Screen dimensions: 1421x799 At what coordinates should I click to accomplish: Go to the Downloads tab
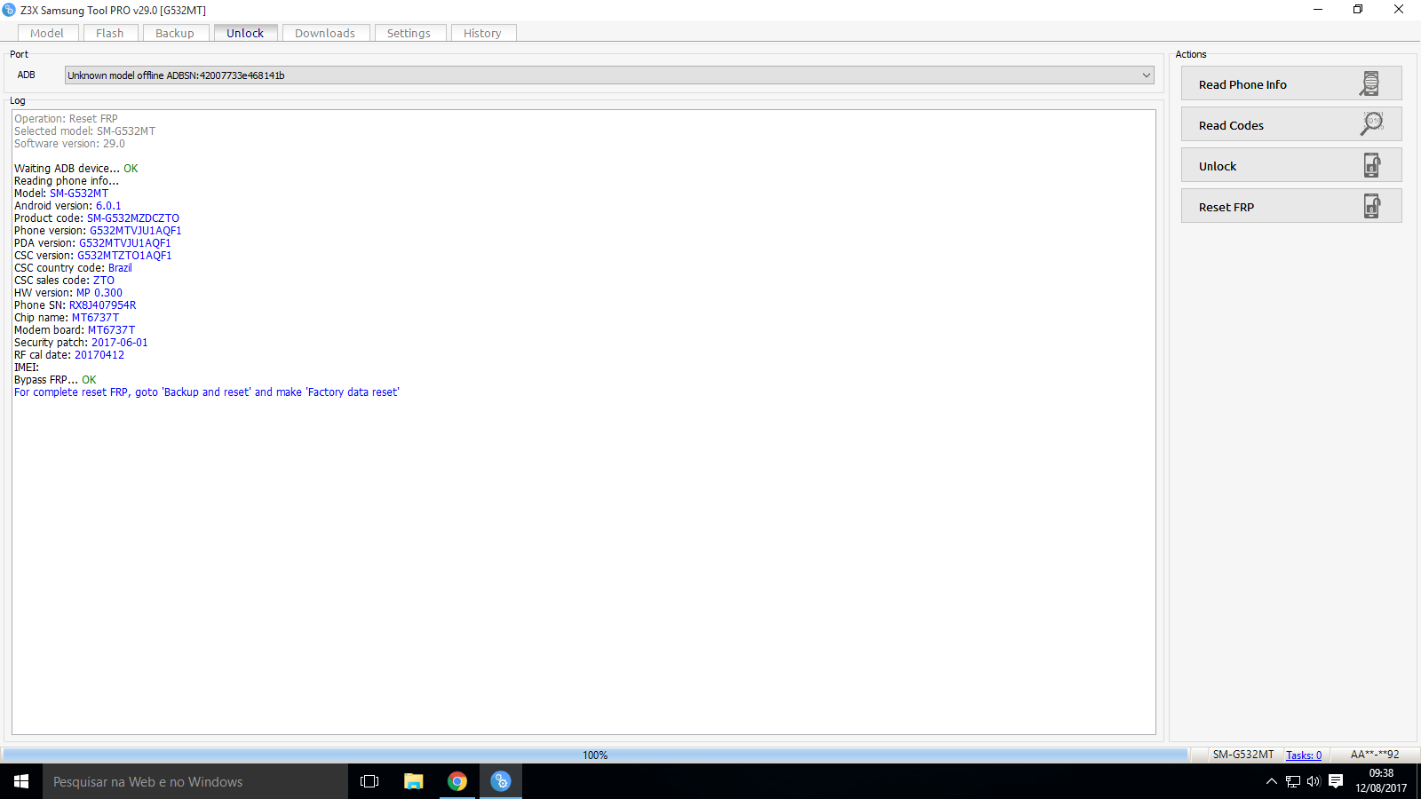tap(325, 33)
